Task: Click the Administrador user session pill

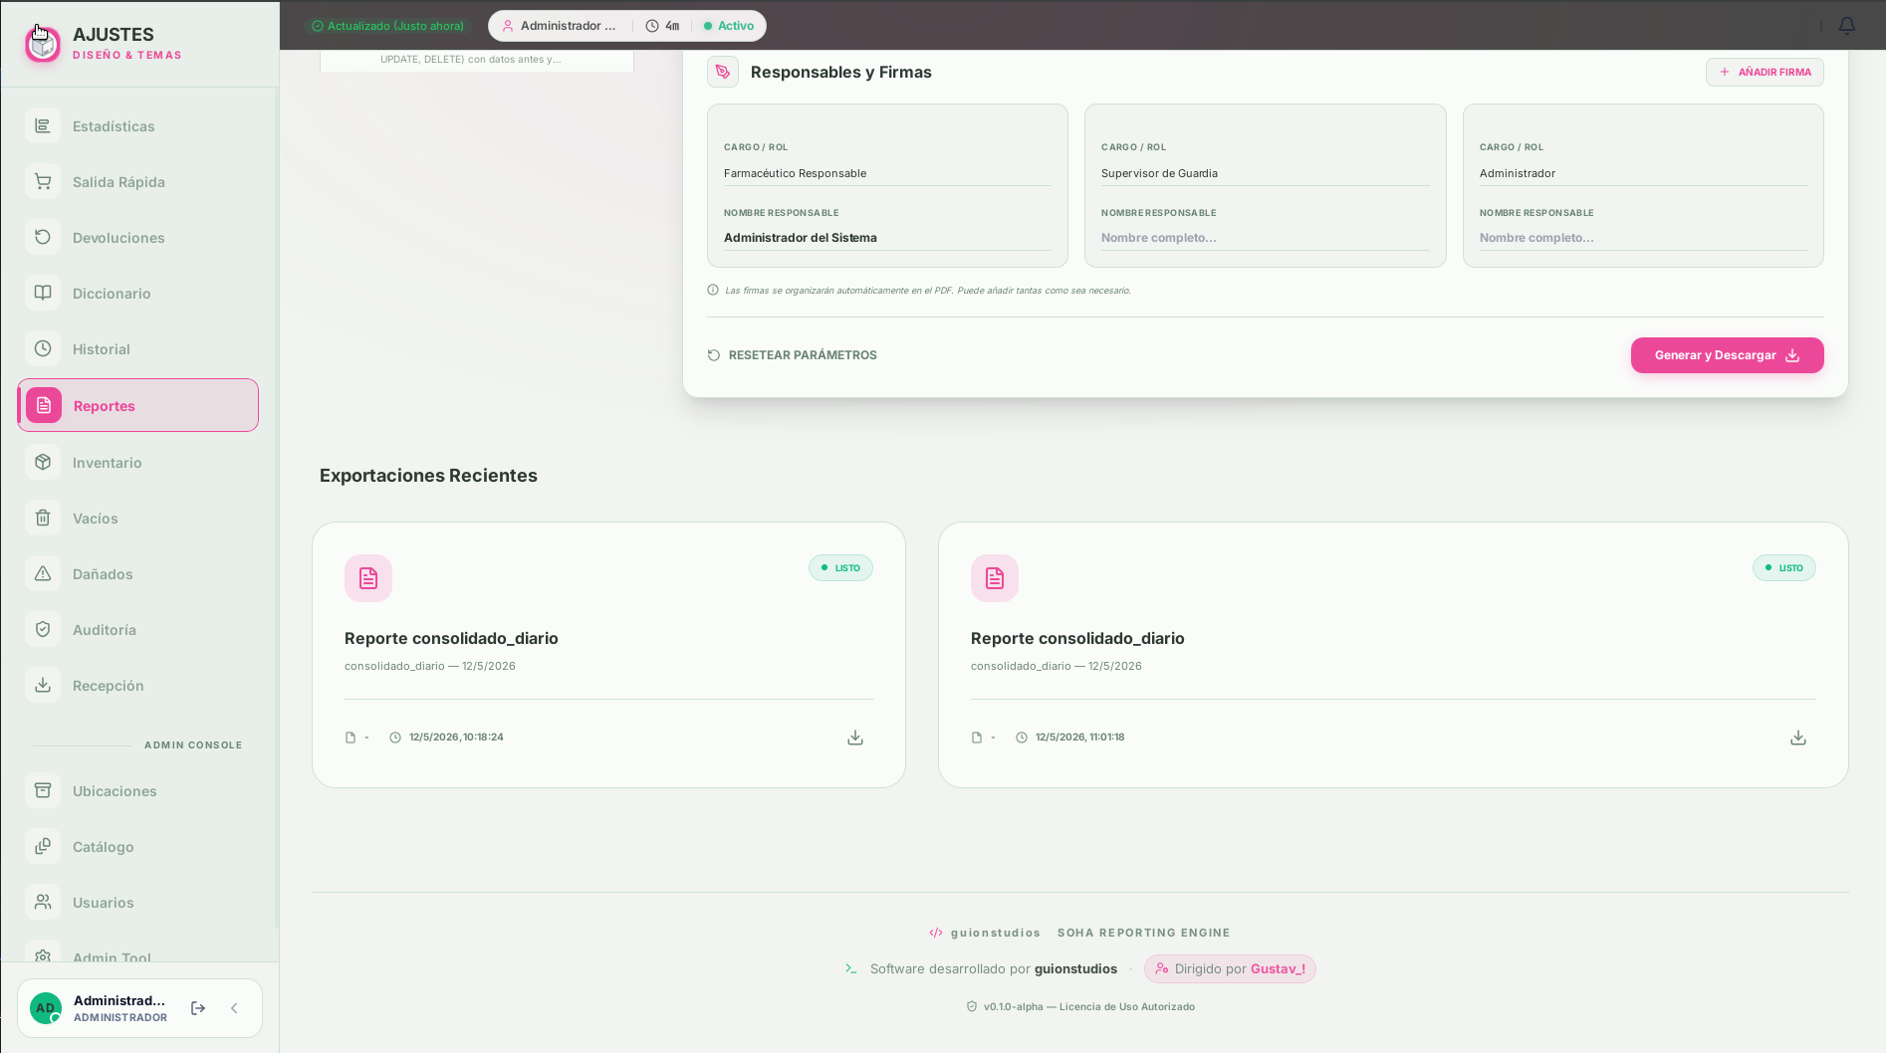Action: click(559, 26)
